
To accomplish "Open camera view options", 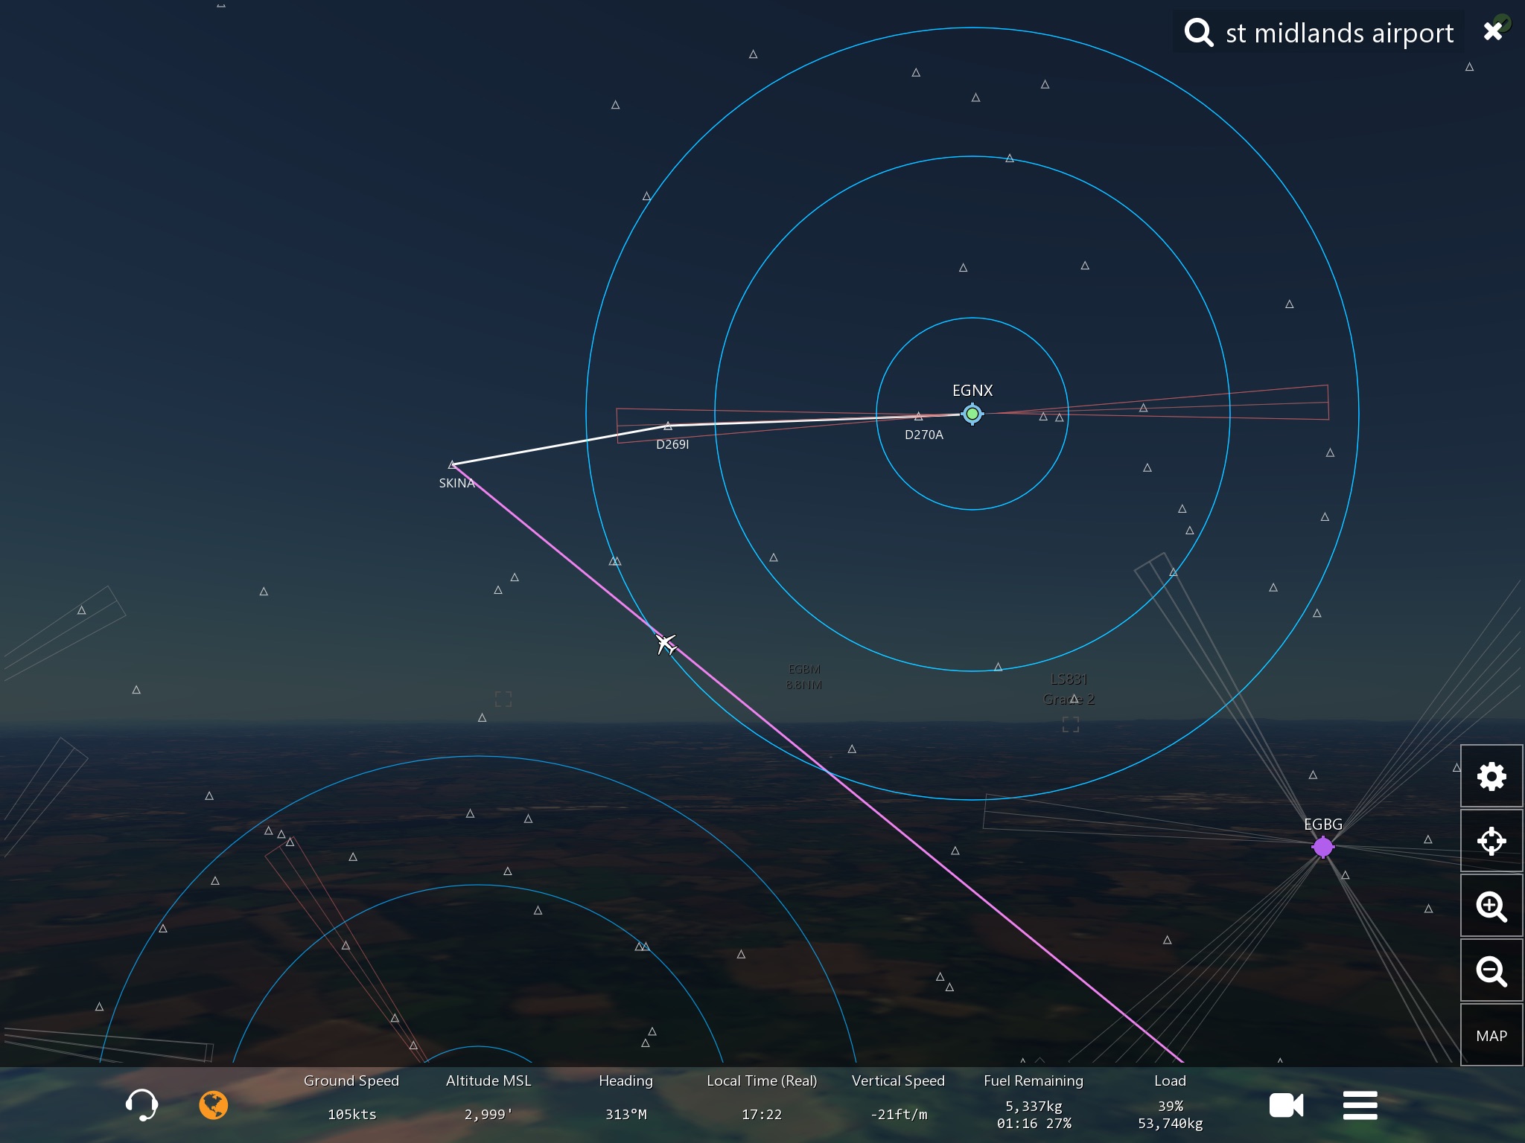I will point(1286,1105).
